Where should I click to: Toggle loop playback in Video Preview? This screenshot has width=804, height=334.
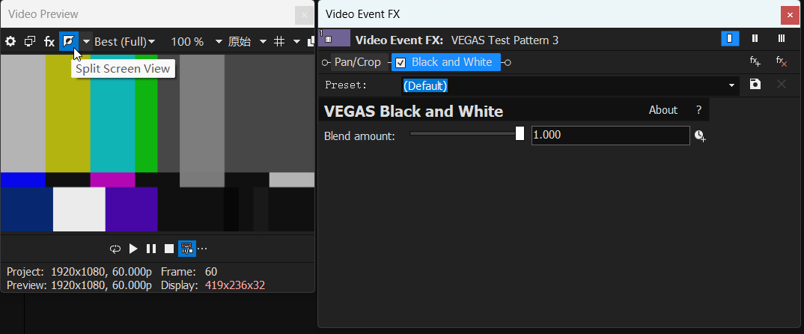pyautogui.click(x=115, y=249)
